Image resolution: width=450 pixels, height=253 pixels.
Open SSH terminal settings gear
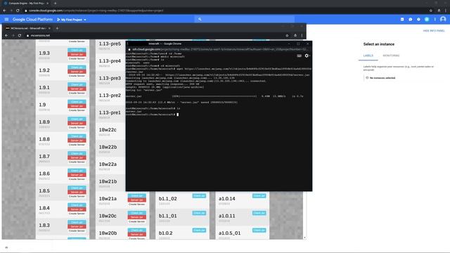pos(307,56)
